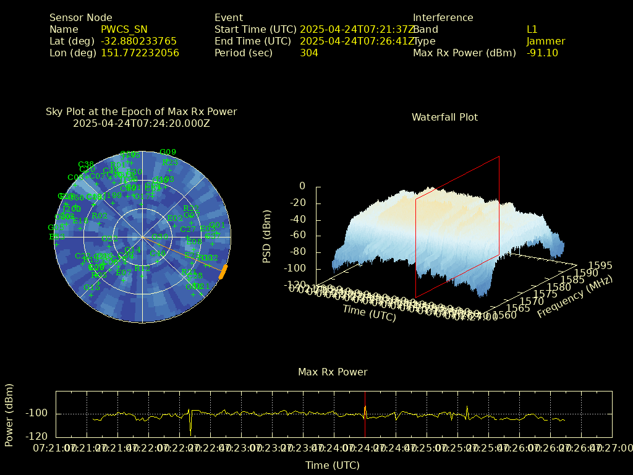Viewport: 633px width, 475px height.
Task: Click the Waterfall Plot title
Action: click(x=444, y=117)
